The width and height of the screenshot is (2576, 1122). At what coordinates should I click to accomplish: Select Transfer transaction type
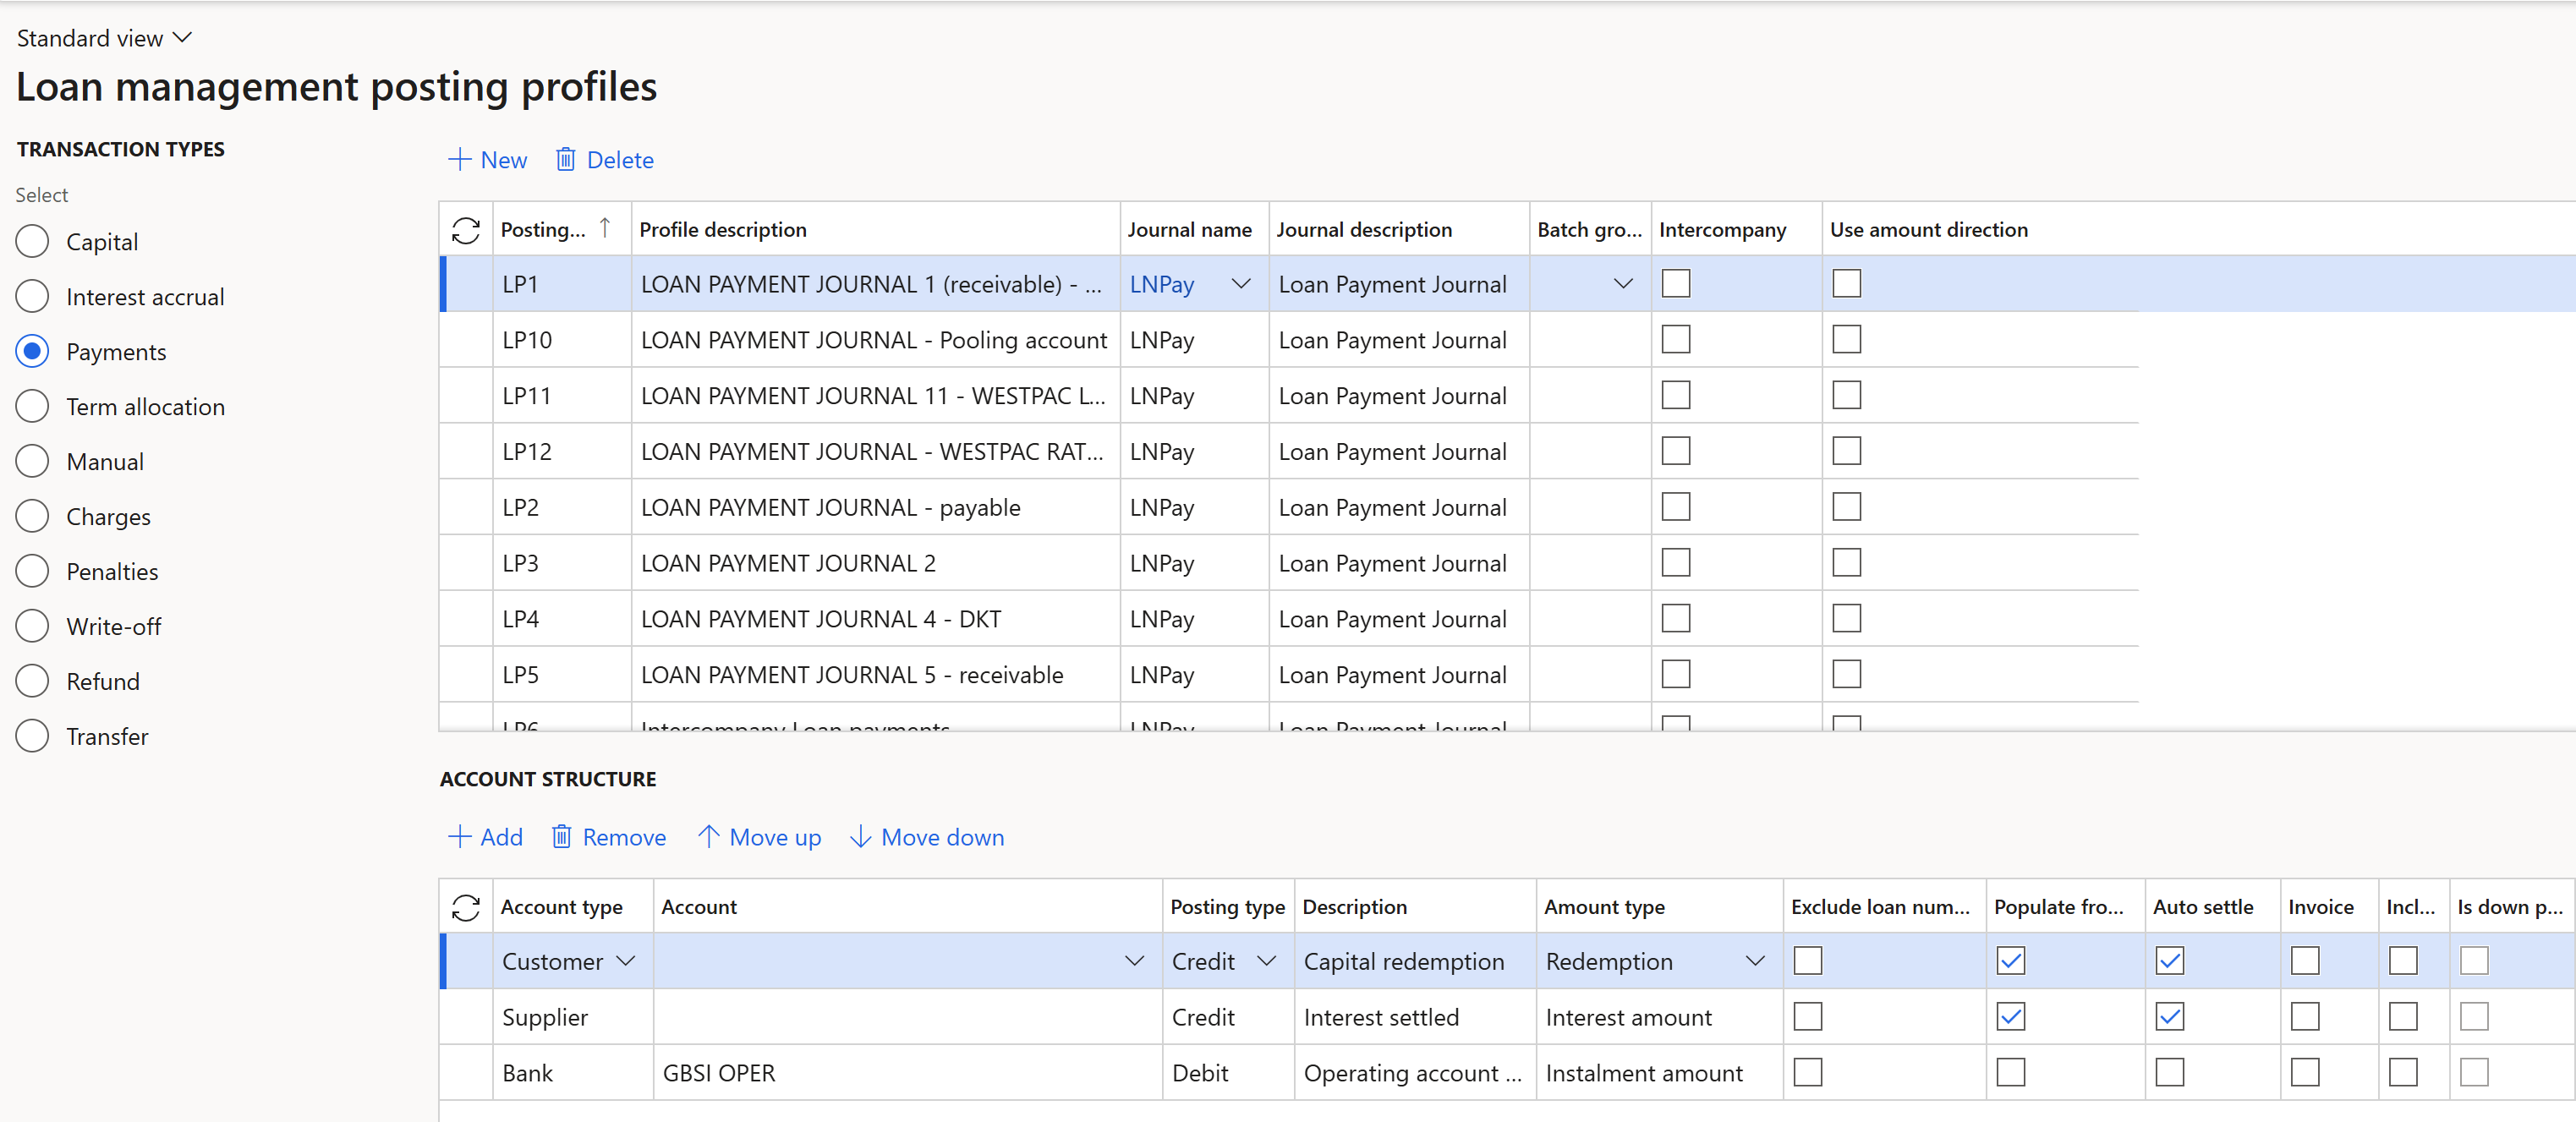click(32, 736)
